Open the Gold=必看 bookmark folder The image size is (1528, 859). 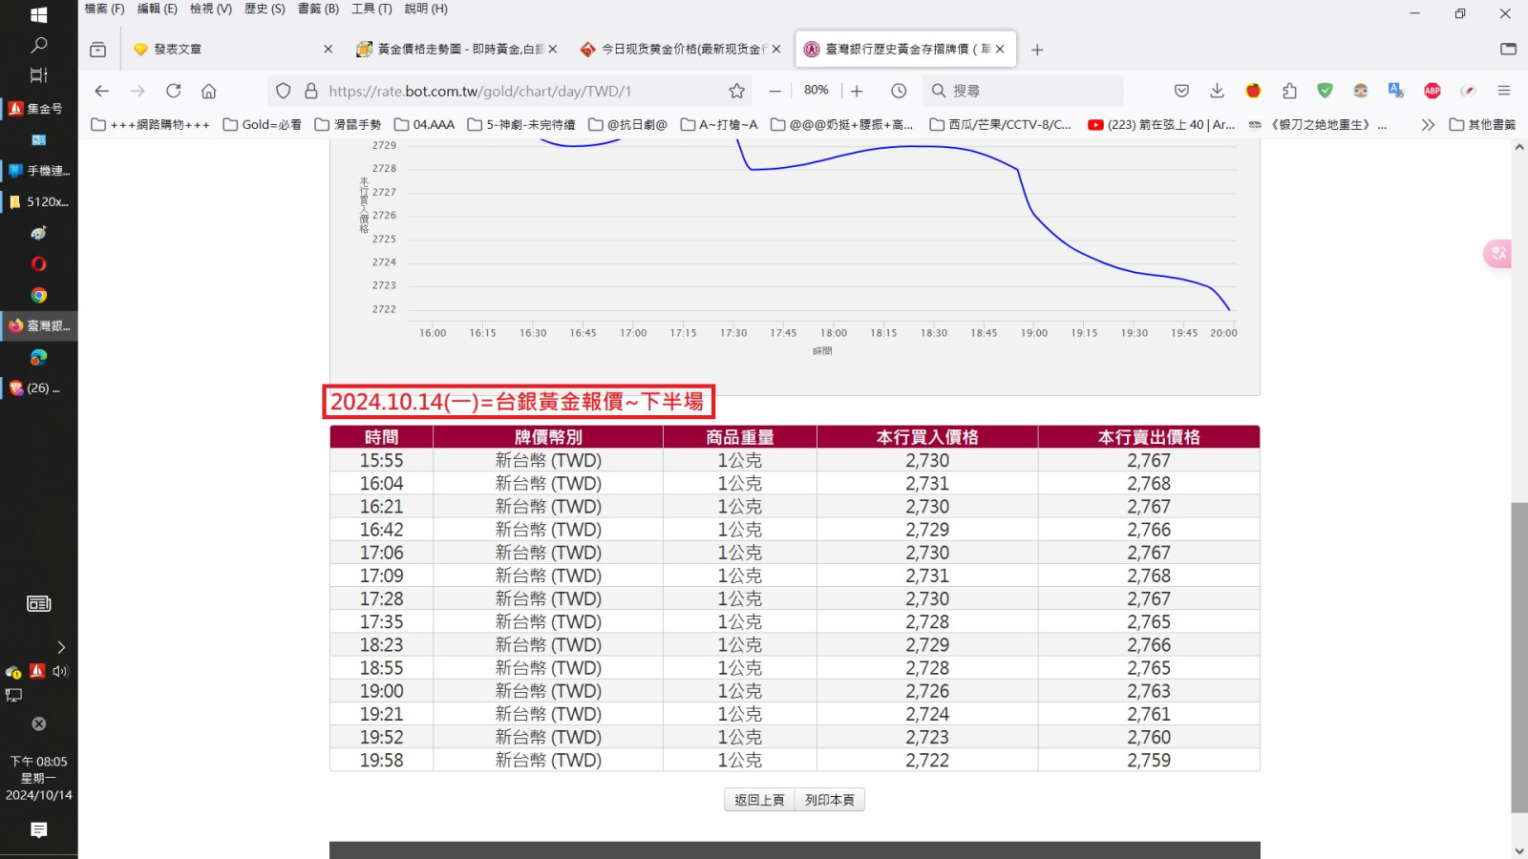(x=263, y=125)
